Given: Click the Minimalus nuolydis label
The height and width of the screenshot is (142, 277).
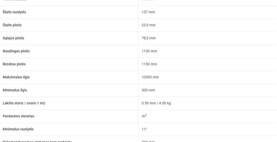Looking at the screenshot, I should [18, 129].
